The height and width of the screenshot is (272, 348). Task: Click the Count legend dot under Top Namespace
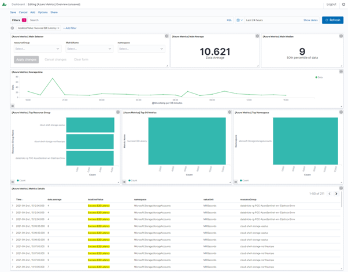click(241, 180)
